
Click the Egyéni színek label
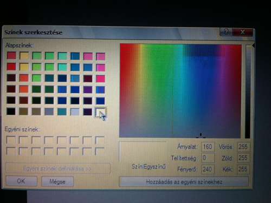point(22,129)
